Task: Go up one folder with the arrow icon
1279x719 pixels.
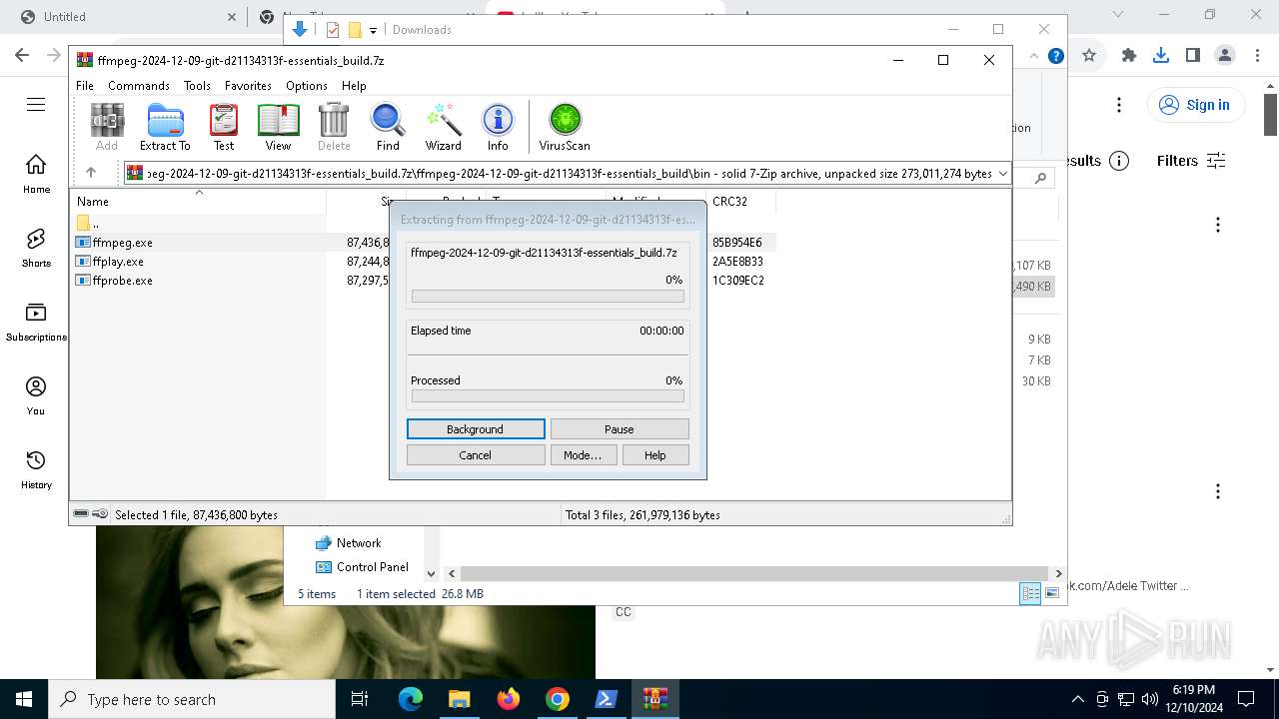Action: tap(91, 173)
